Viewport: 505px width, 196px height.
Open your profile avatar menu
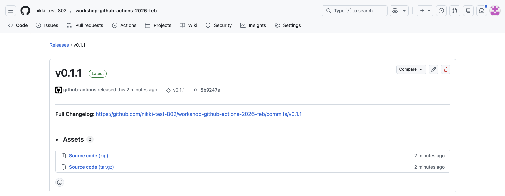[495, 10]
